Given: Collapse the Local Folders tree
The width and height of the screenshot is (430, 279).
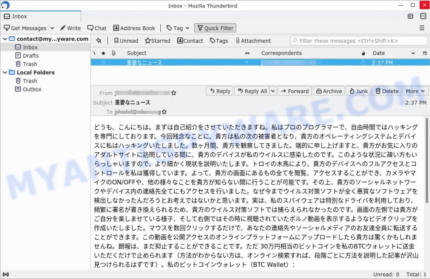Looking at the screenshot, I should tap(5, 72).
